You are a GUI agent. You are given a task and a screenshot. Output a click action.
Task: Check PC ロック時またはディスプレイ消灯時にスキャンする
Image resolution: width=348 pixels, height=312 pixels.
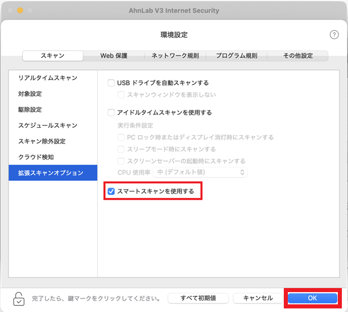pos(121,137)
